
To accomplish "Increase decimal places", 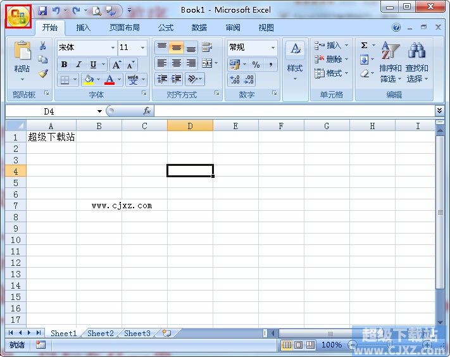I will (235, 80).
